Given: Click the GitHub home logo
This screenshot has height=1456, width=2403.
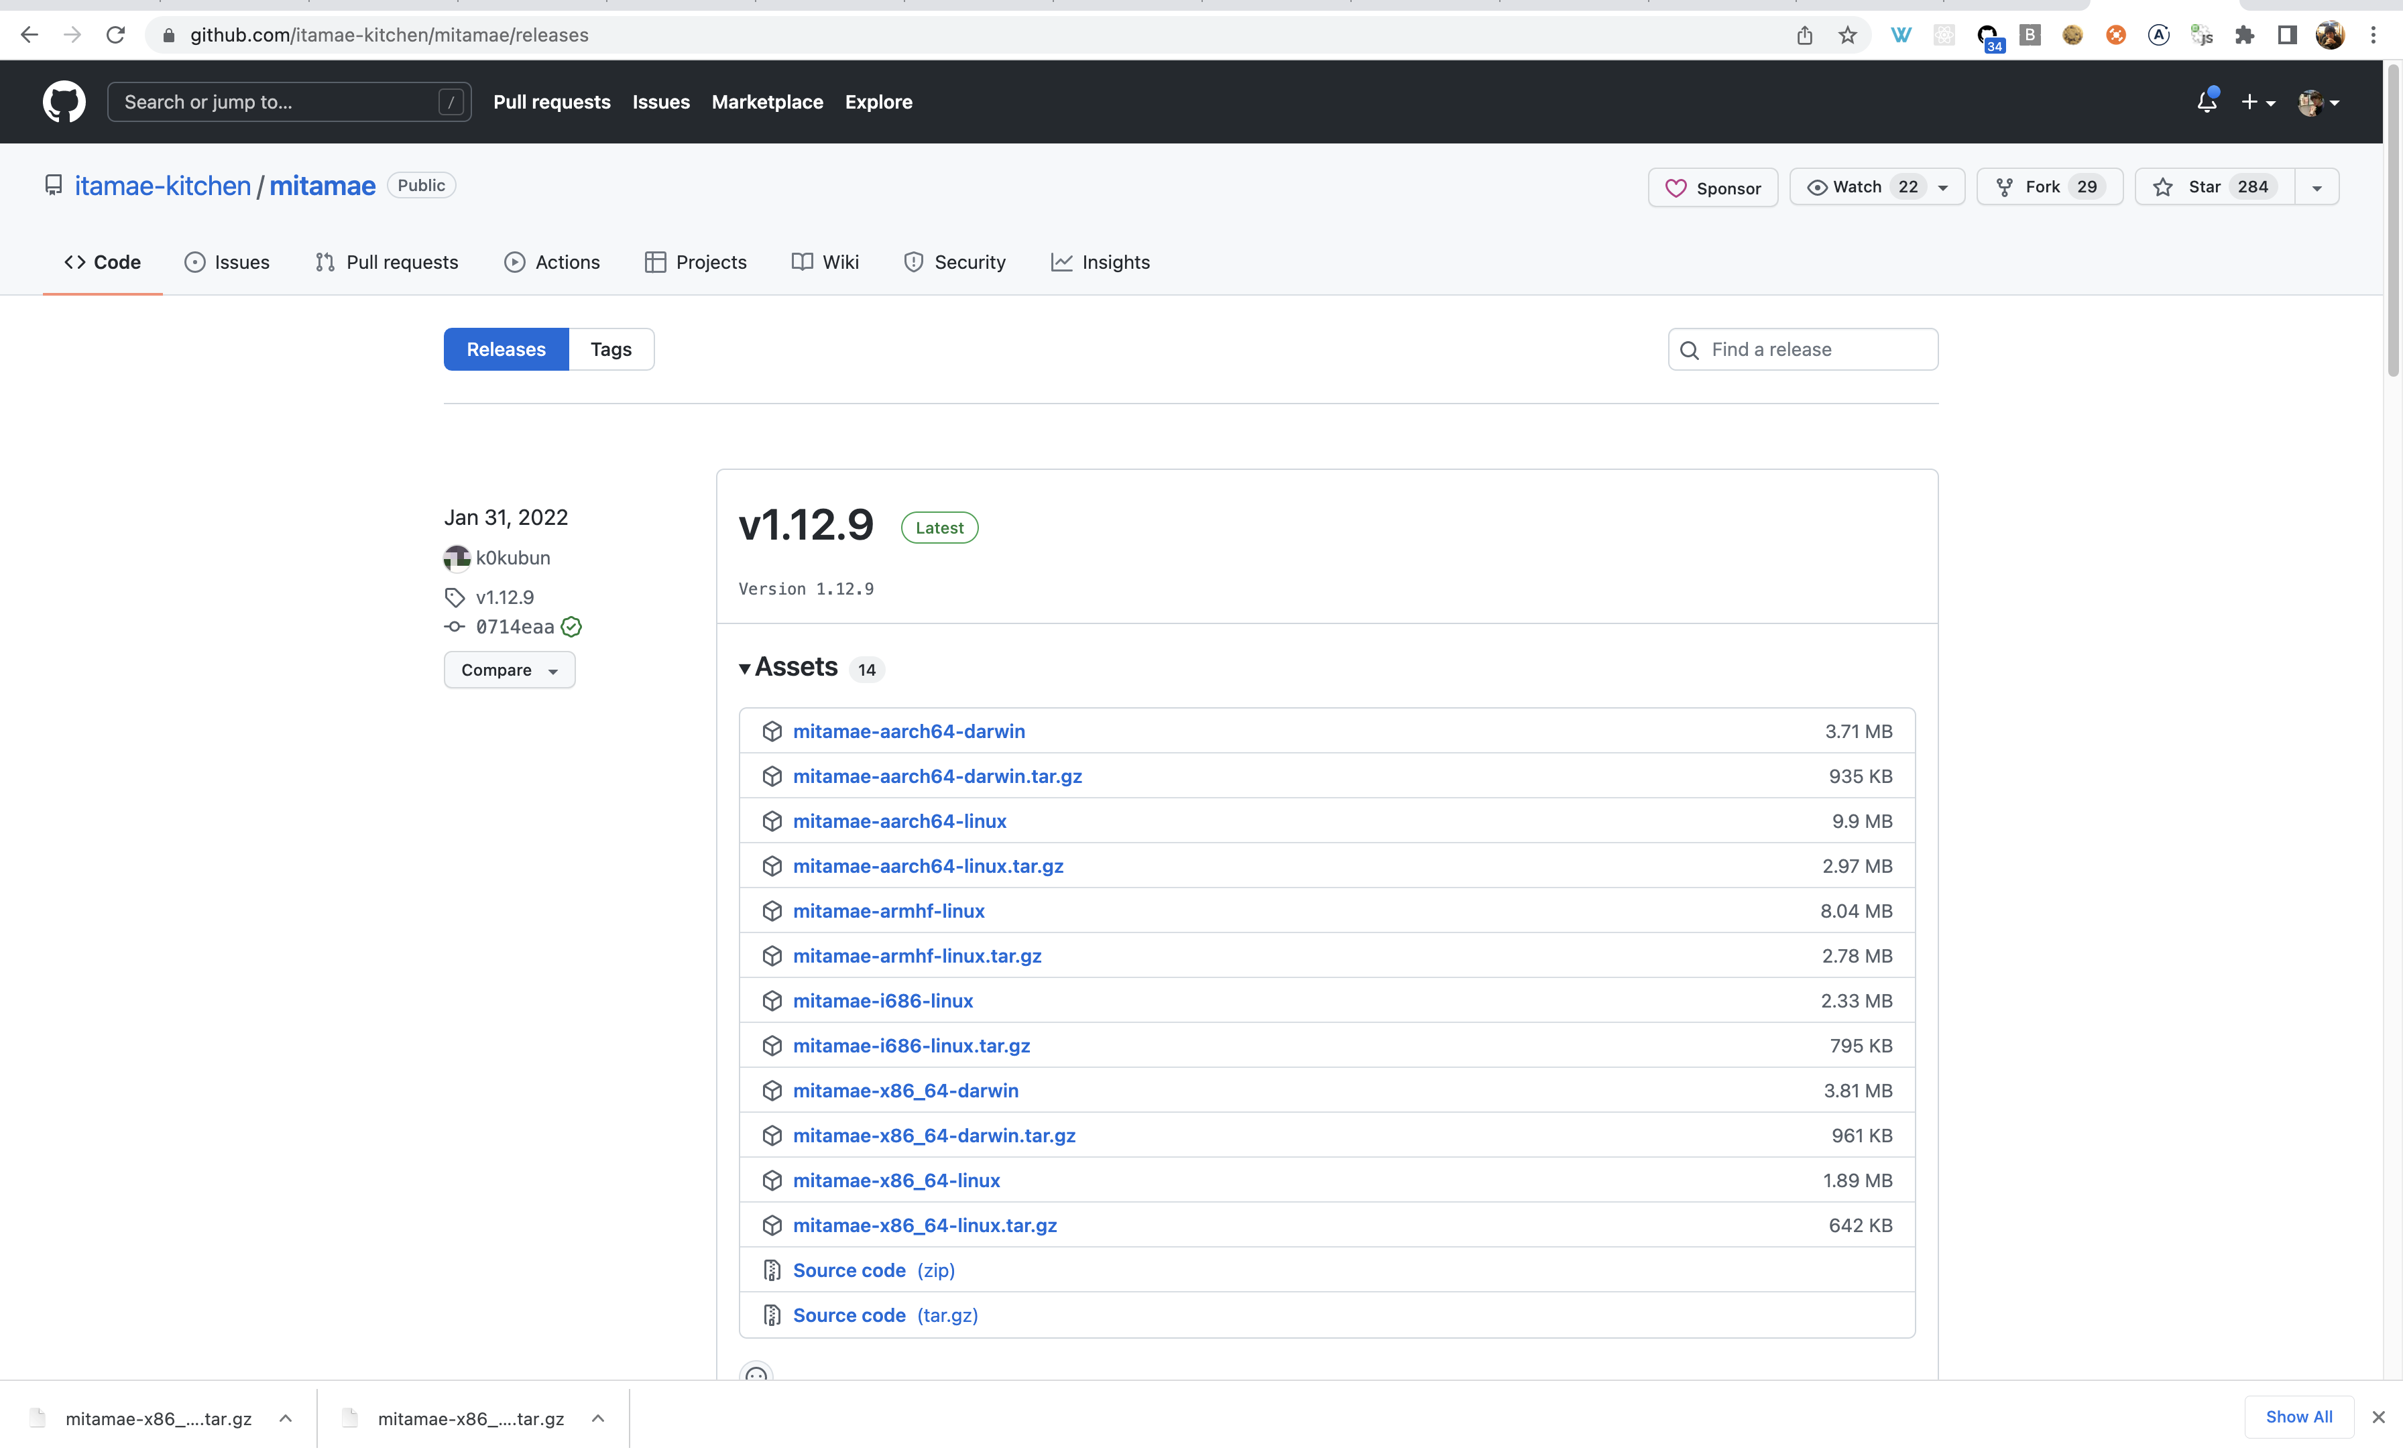Looking at the screenshot, I should click(64, 101).
